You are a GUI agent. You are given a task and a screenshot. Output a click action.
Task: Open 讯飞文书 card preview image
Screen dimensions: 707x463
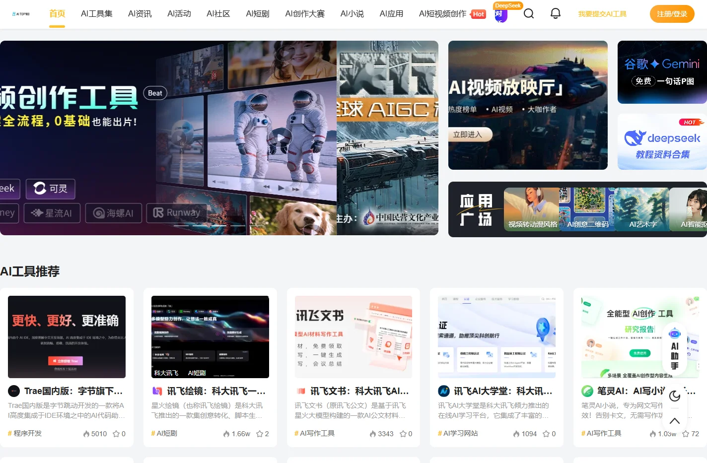click(x=353, y=337)
